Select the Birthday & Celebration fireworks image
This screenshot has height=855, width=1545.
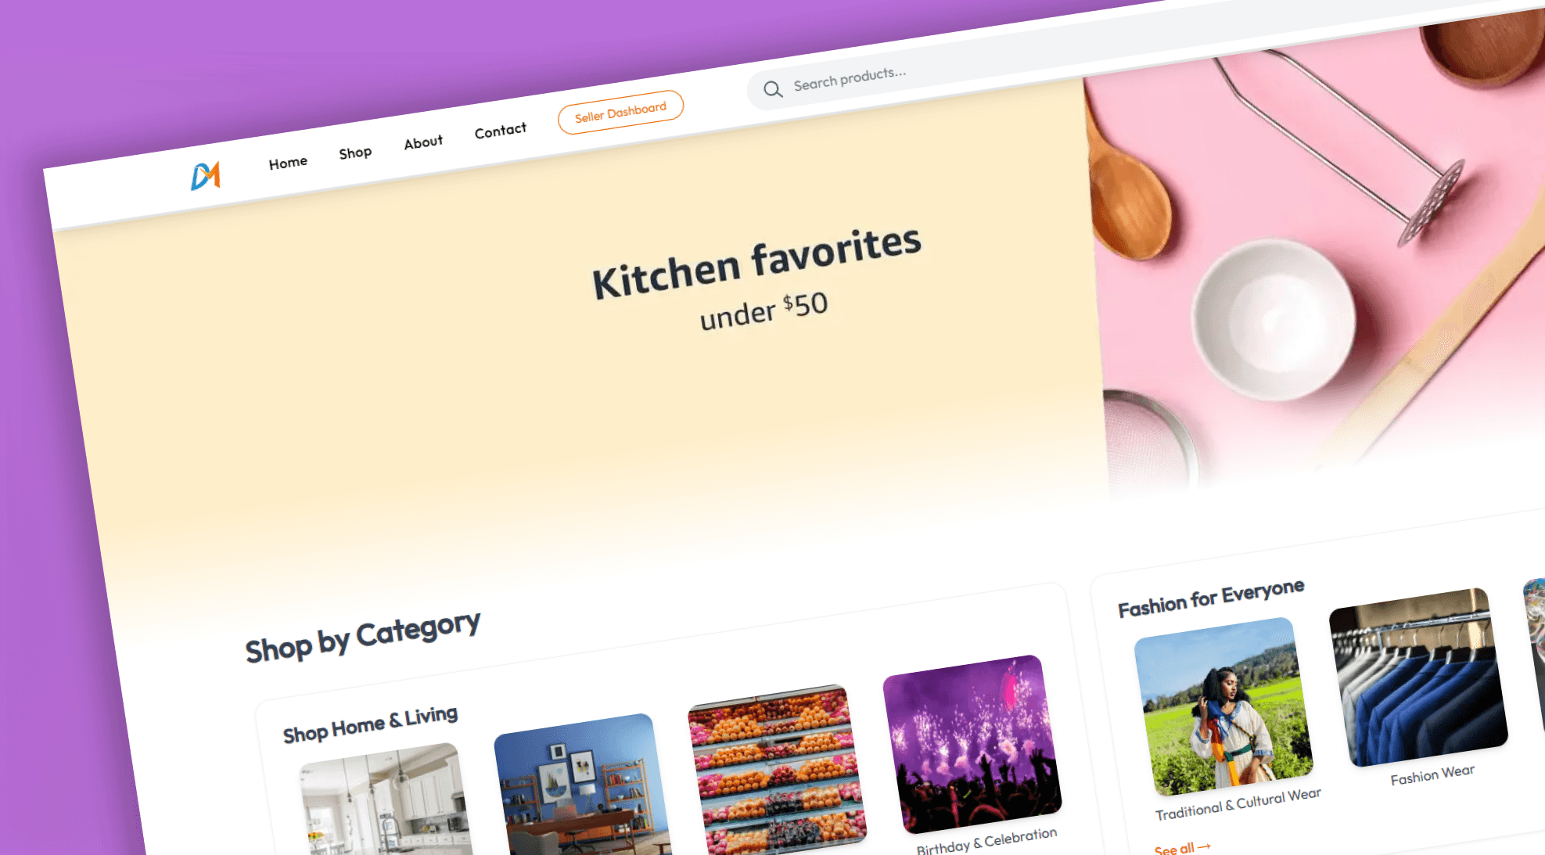coord(972,744)
